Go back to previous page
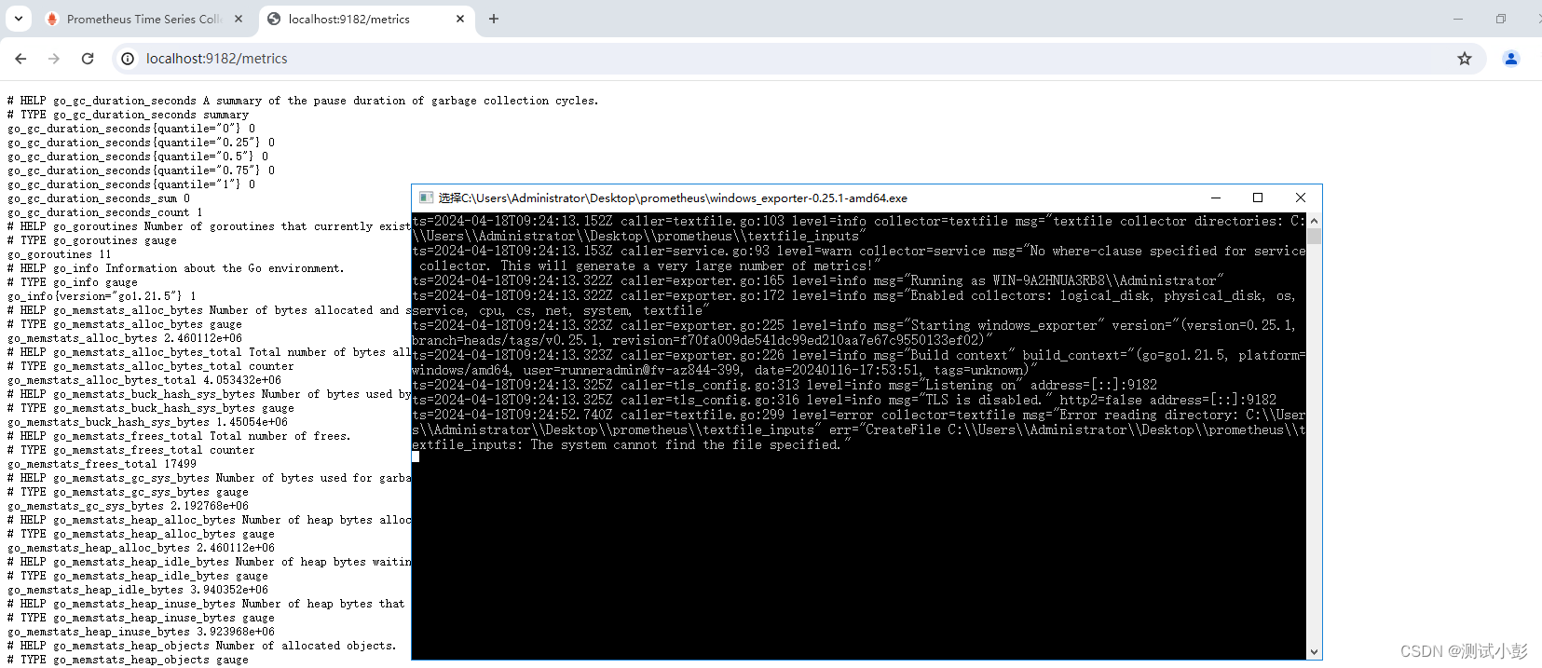1542x668 pixels. point(20,59)
